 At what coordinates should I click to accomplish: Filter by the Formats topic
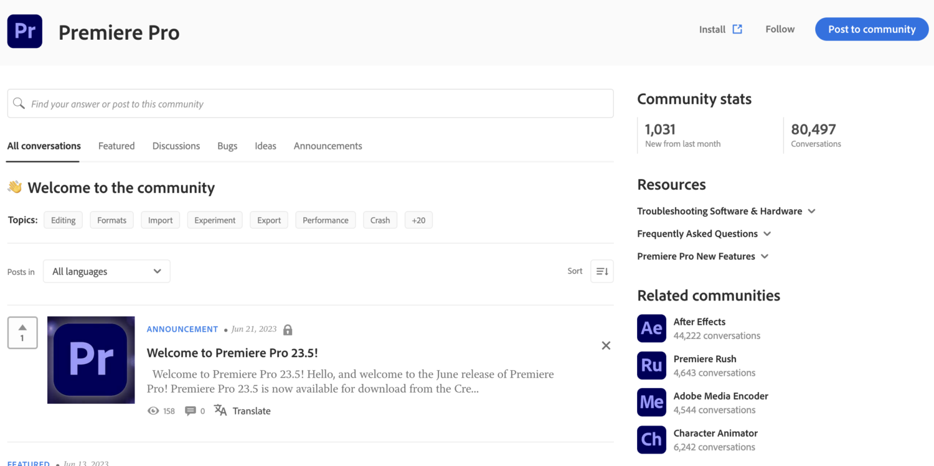tap(111, 220)
